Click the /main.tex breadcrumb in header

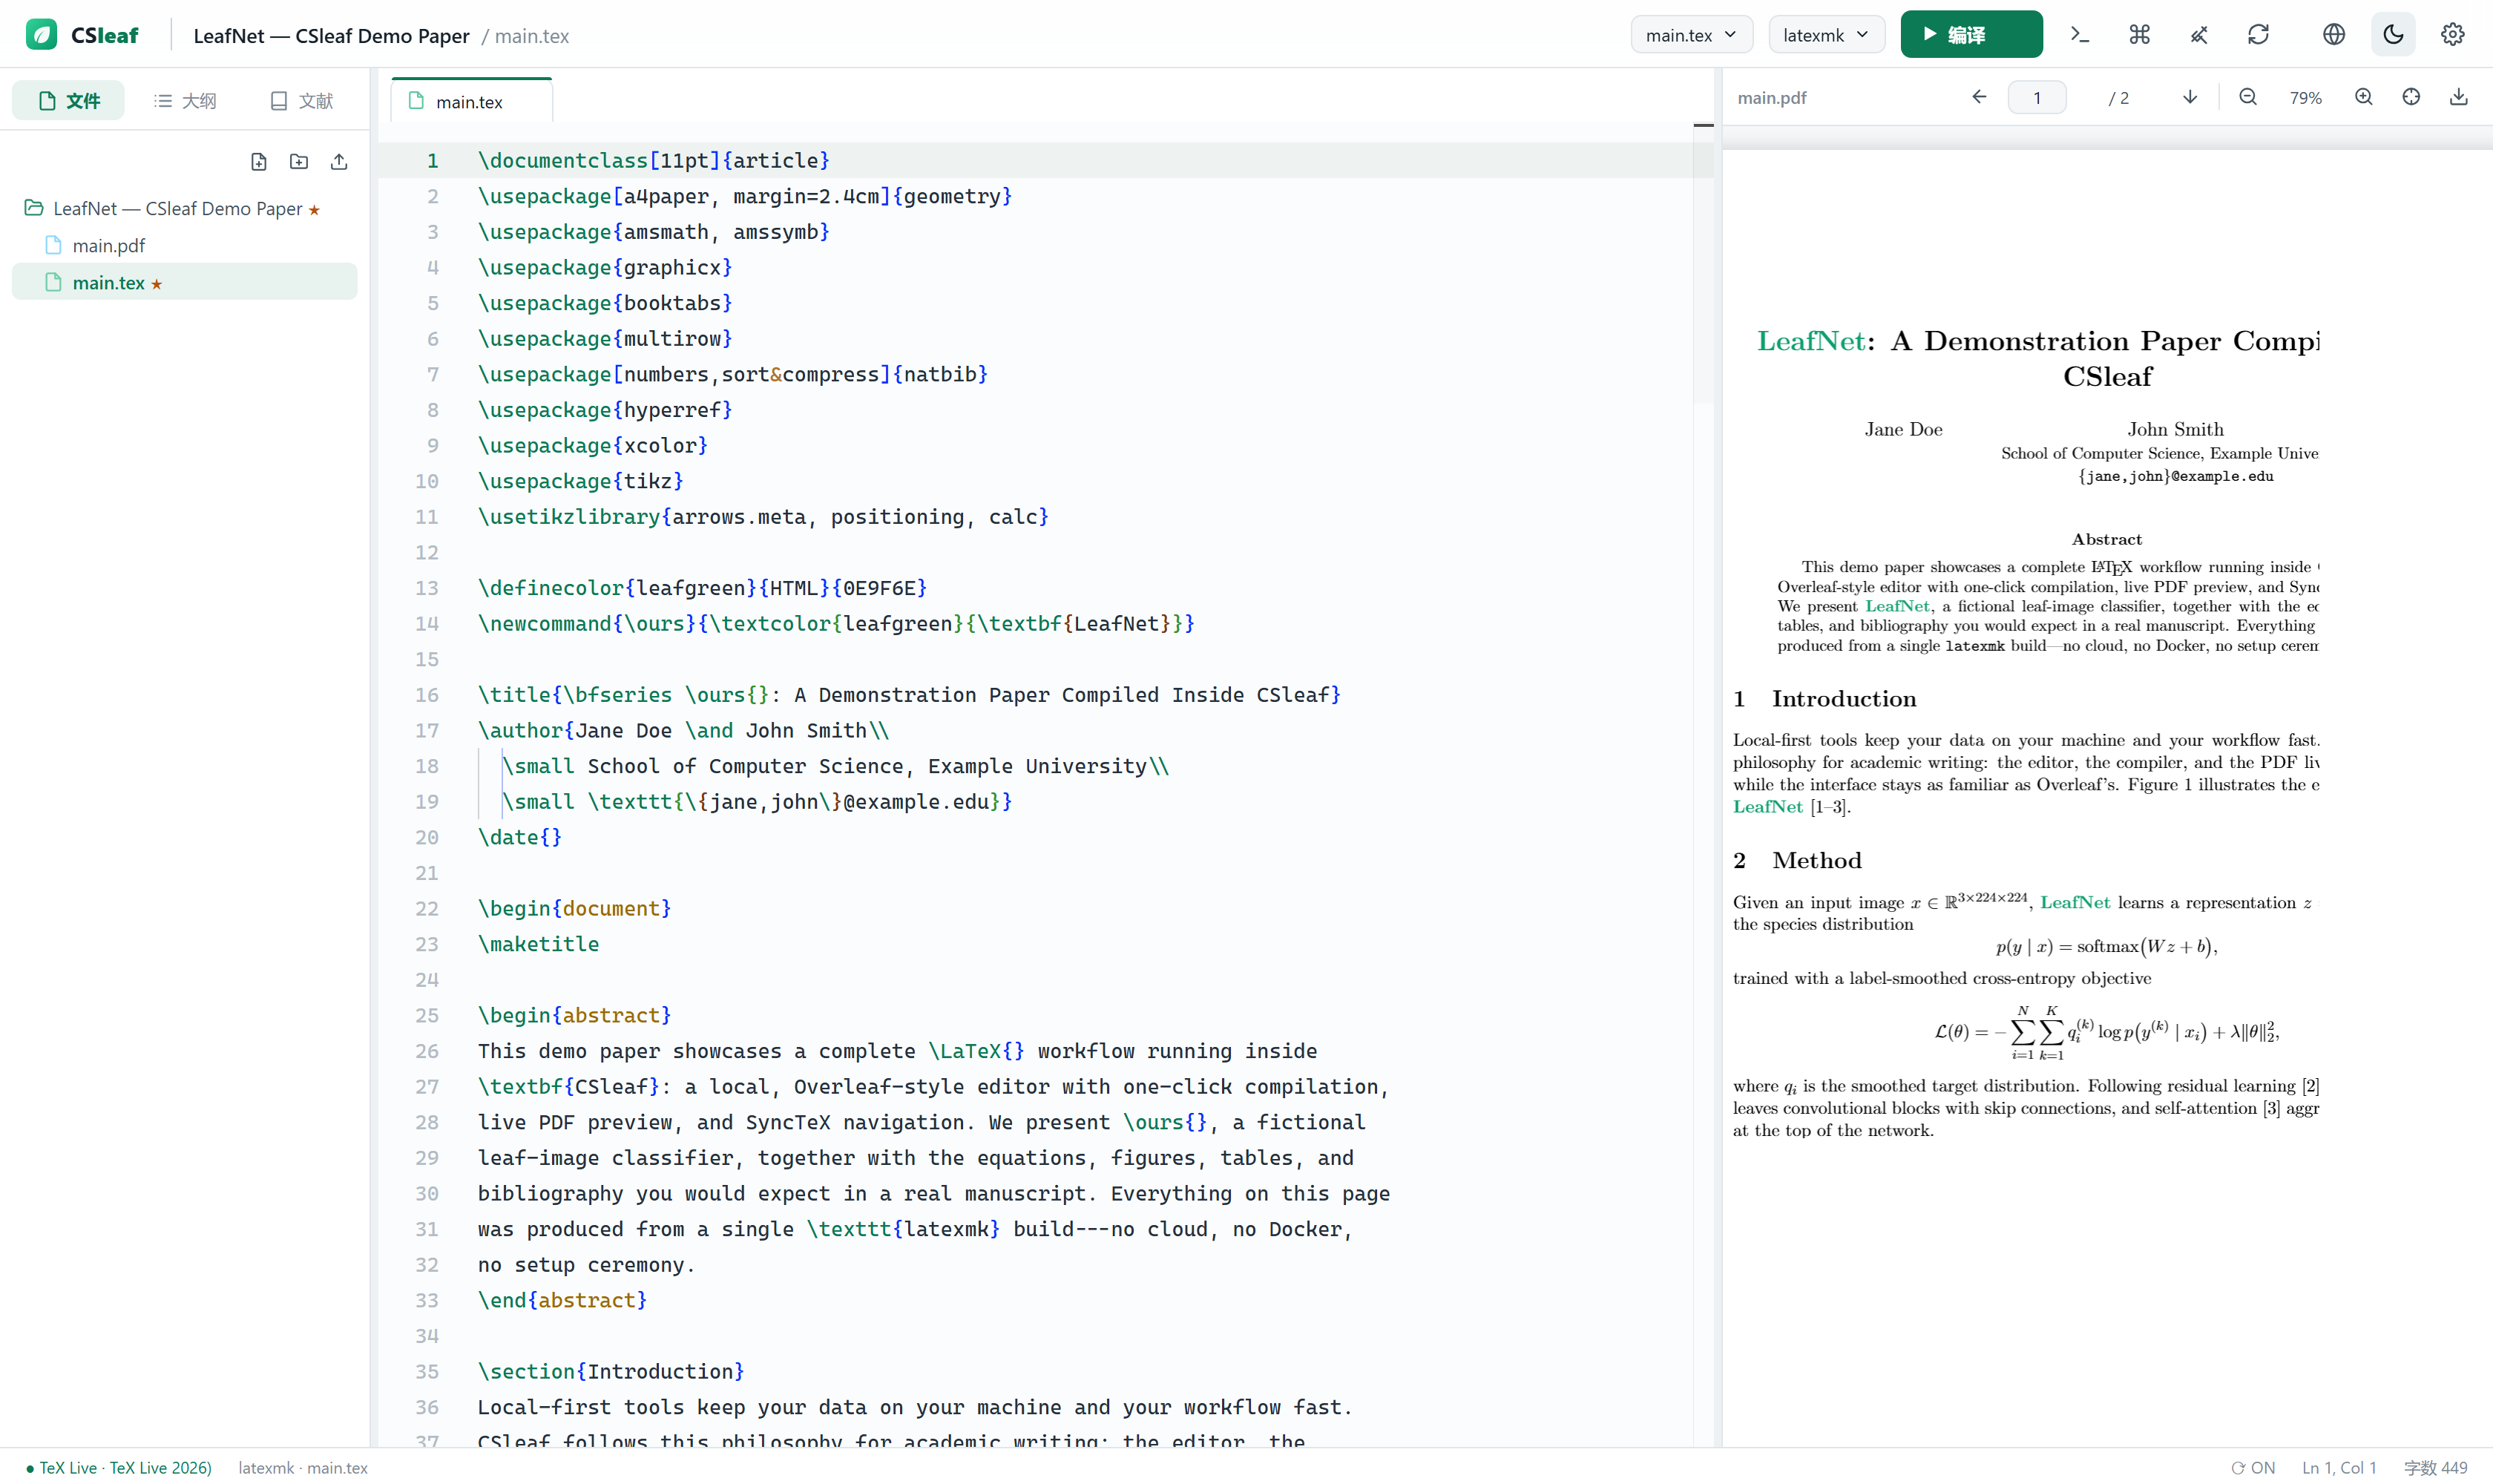(526, 36)
